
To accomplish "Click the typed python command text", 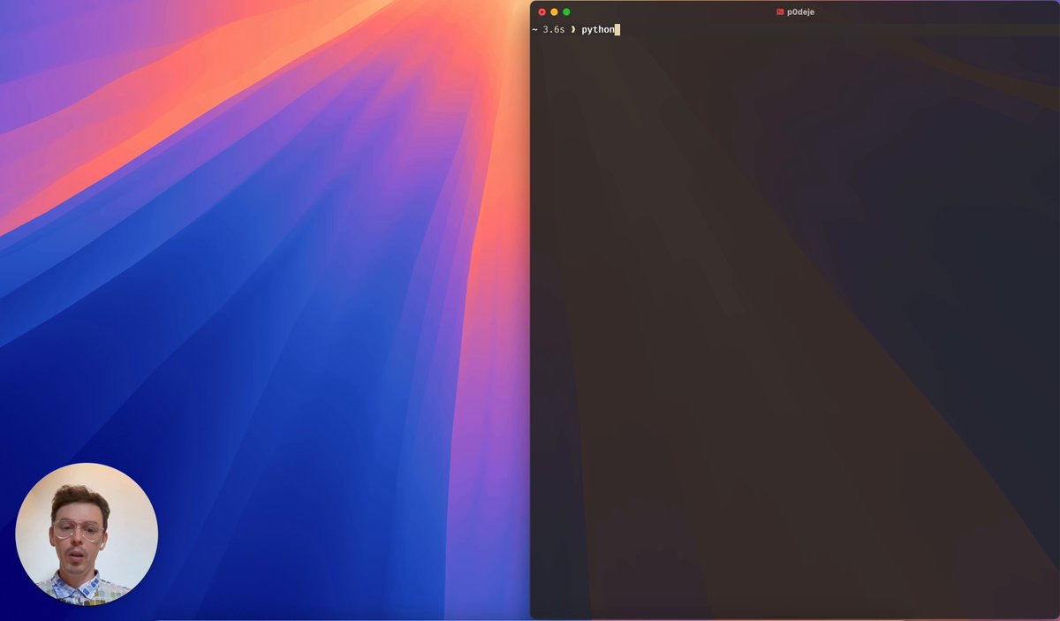I will [598, 29].
